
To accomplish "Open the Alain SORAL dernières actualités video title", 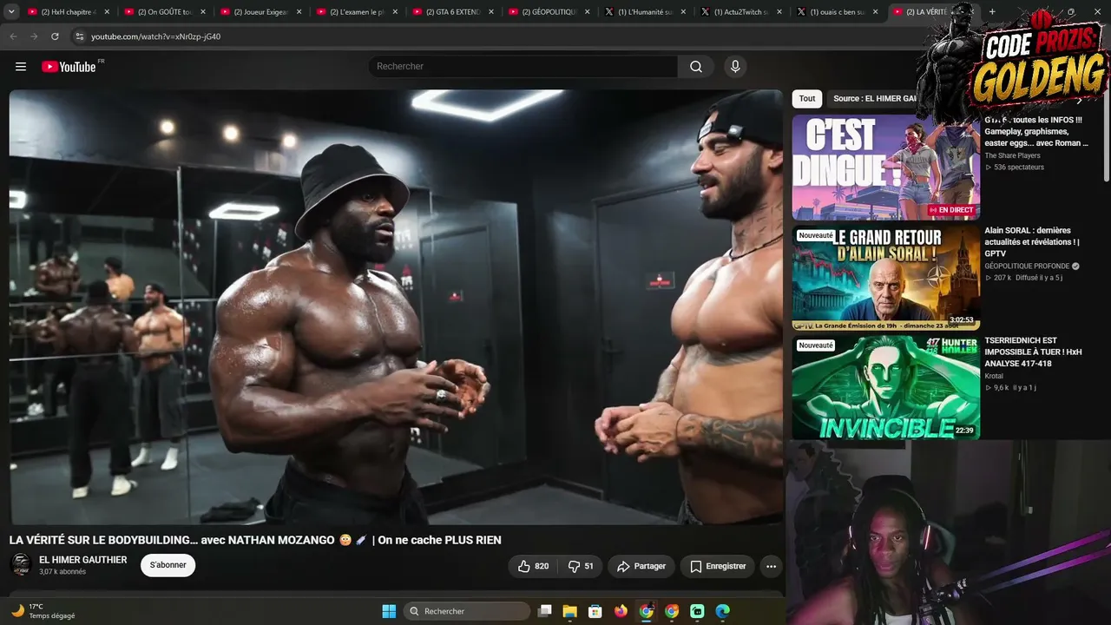I will point(1032,242).
